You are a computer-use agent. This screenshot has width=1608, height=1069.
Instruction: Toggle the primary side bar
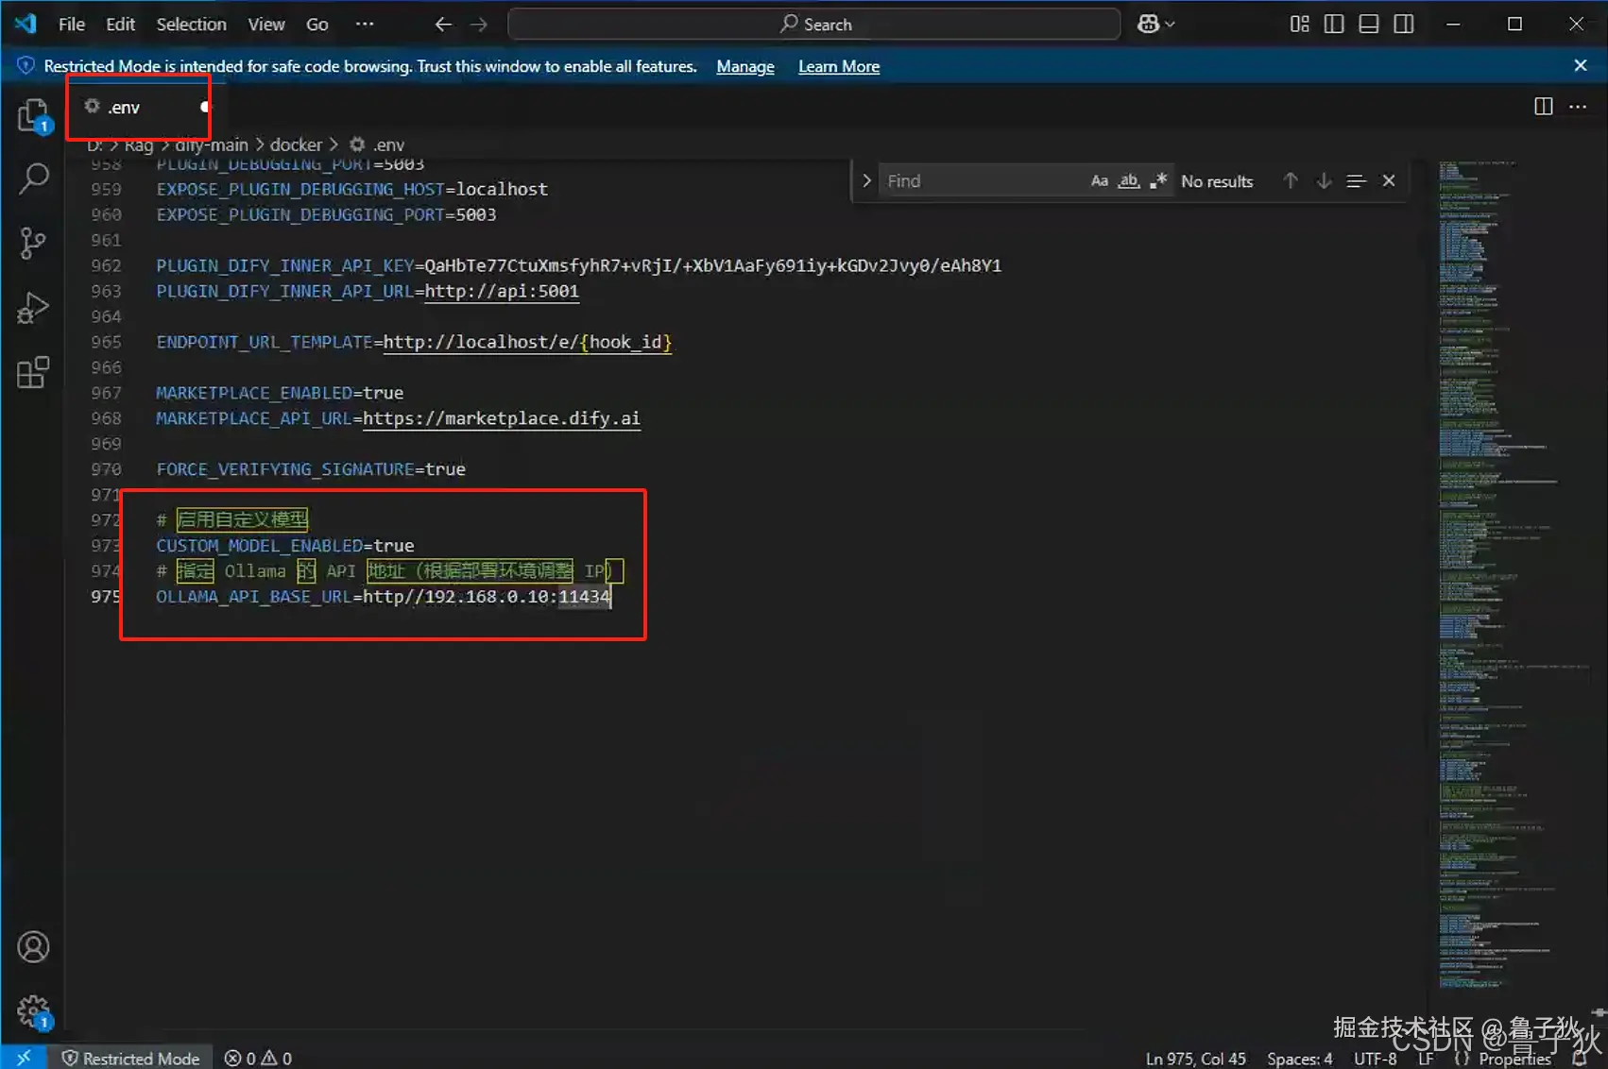click(1334, 25)
